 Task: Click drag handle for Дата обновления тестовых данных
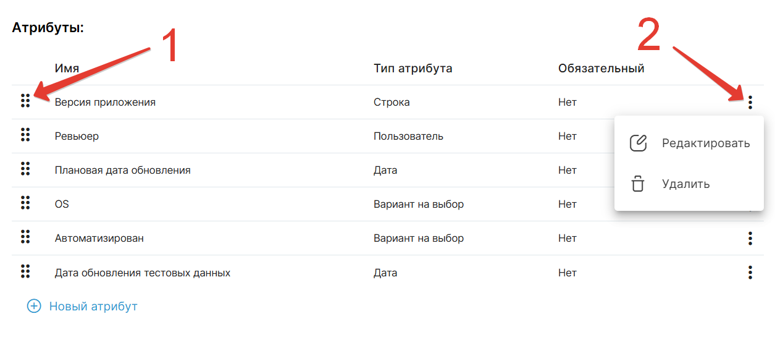(x=25, y=271)
